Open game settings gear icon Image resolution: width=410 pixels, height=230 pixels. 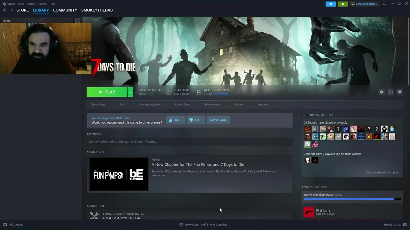[x=381, y=92]
